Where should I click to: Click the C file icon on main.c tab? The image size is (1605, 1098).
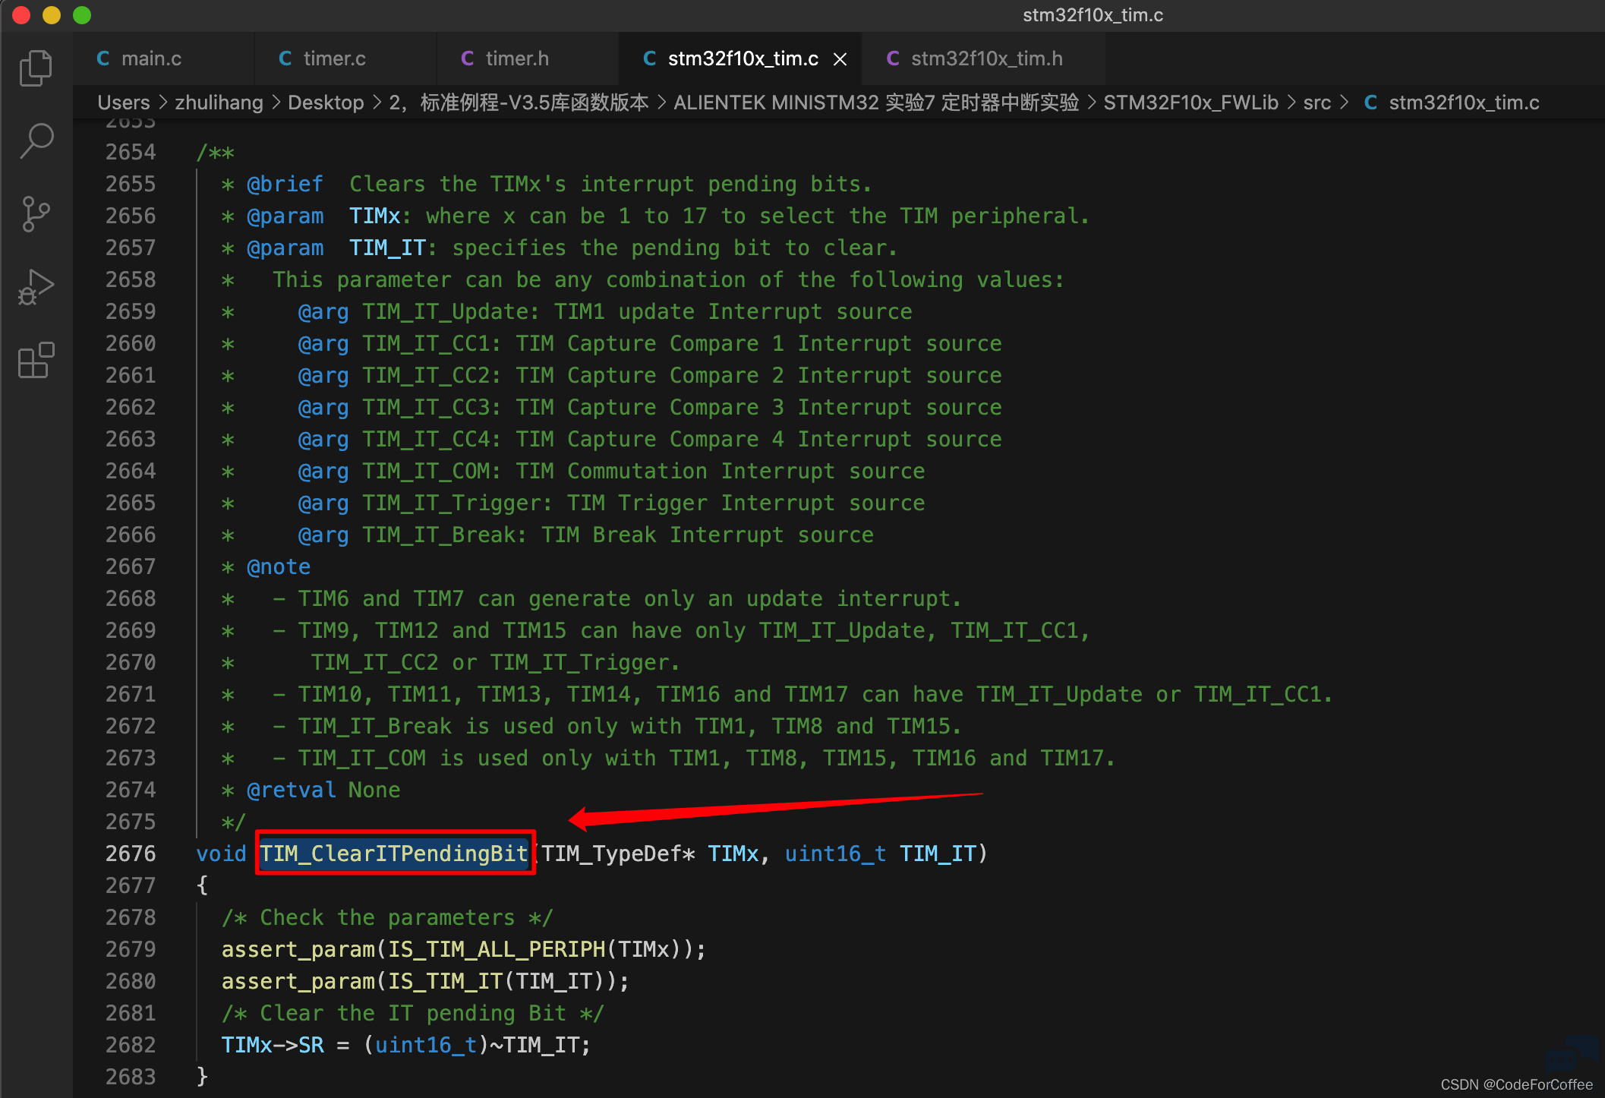click(x=103, y=58)
